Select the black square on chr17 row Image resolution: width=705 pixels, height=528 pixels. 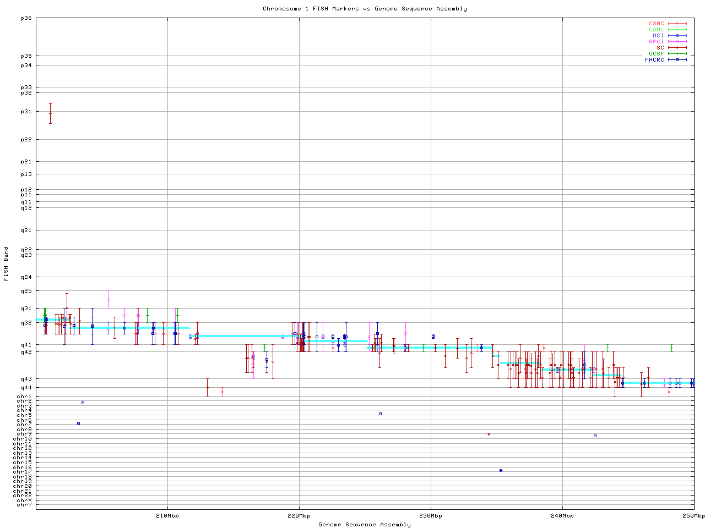click(x=501, y=471)
